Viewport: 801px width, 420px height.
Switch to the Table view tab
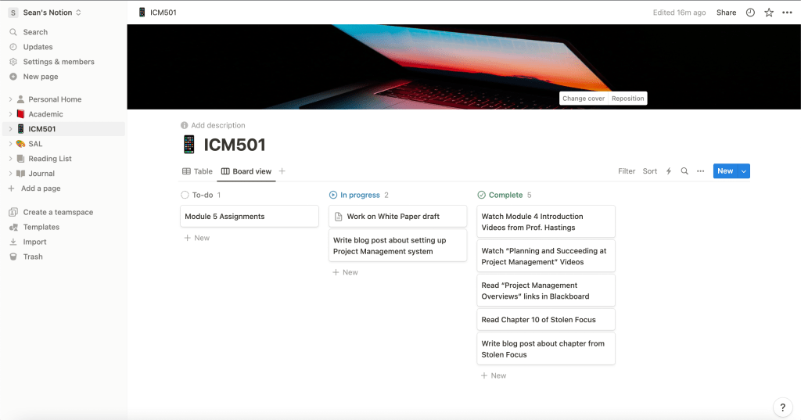tap(197, 171)
